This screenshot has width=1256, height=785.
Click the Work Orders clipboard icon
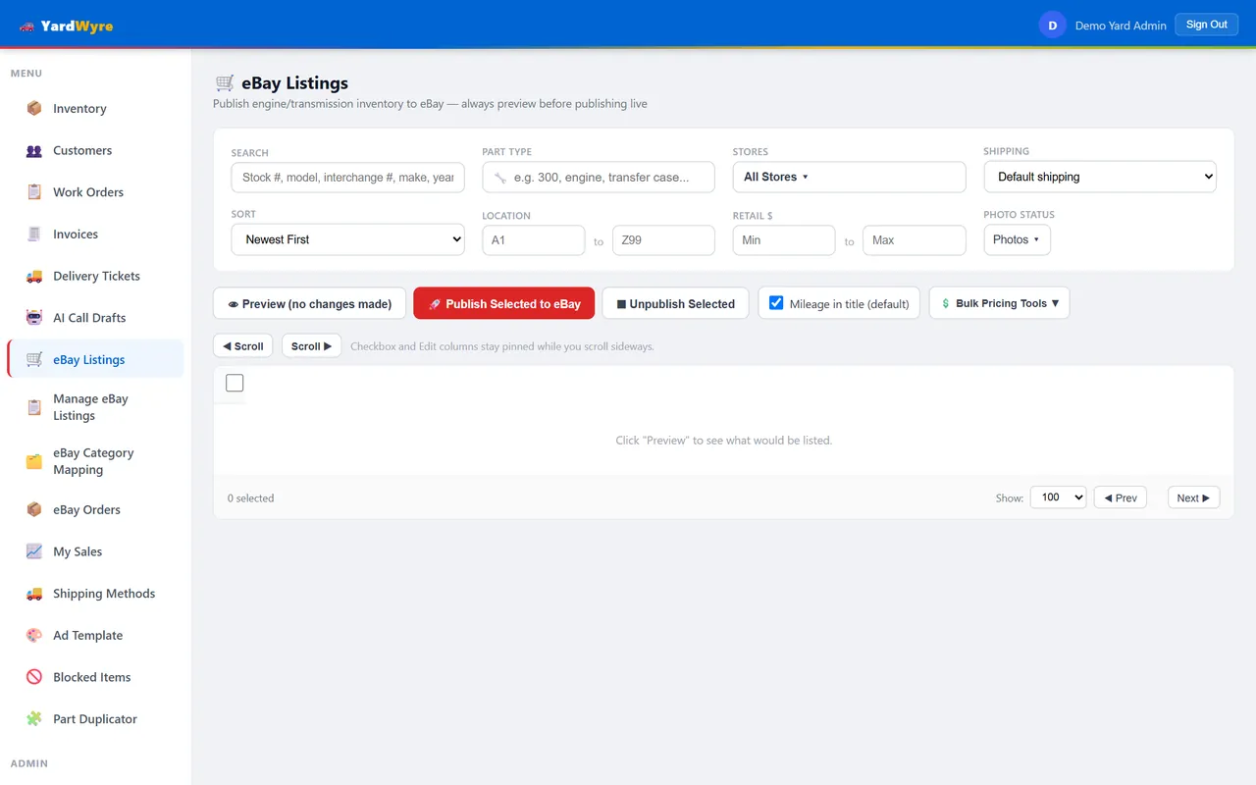pos(34,192)
